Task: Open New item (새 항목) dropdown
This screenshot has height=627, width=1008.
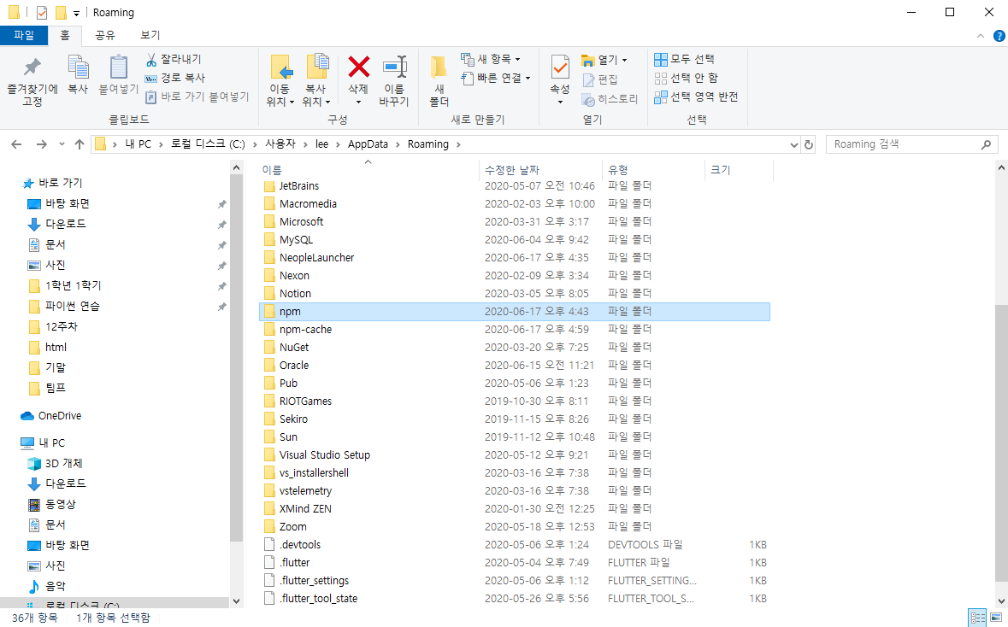Action: pyautogui.click(x=491, y=59)
